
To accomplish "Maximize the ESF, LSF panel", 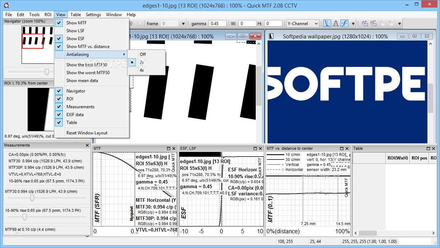I will (x=256, y=148).
